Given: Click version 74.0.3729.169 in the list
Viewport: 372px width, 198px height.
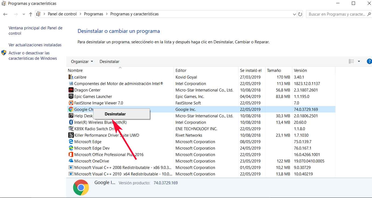Looking at the screenshot, I should pyautogui.click(x=306, y=109).
